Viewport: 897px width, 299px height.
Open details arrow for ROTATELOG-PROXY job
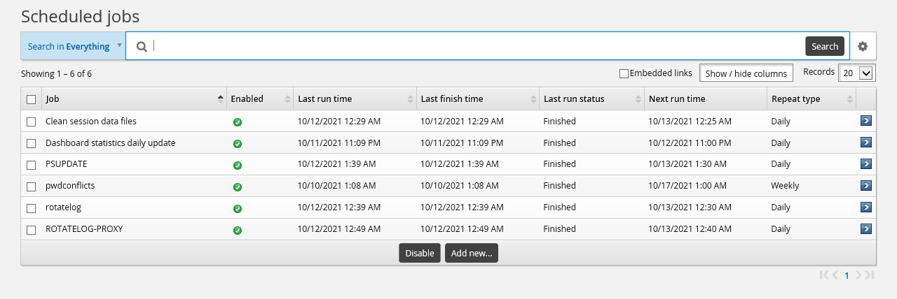pyautogui.click(x=866, y=229)
